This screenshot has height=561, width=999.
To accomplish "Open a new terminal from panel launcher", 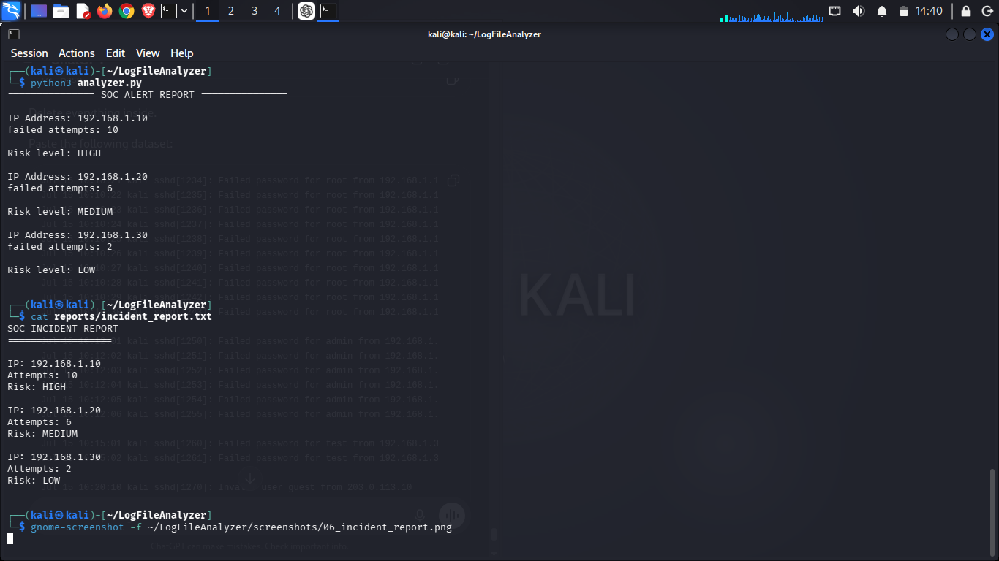I will (169, 11).
